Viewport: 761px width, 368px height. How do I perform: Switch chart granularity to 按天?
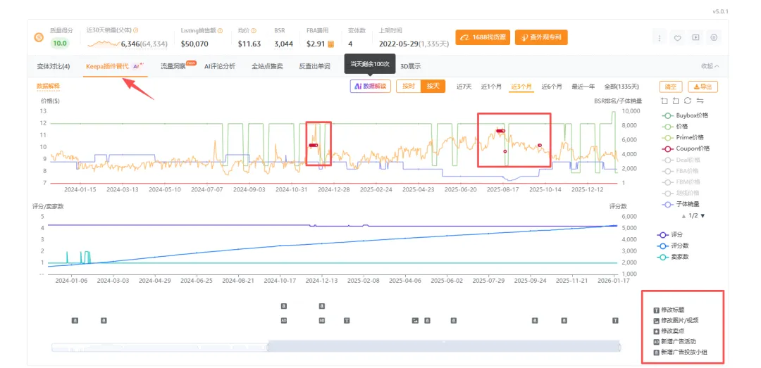coord(433,87)
